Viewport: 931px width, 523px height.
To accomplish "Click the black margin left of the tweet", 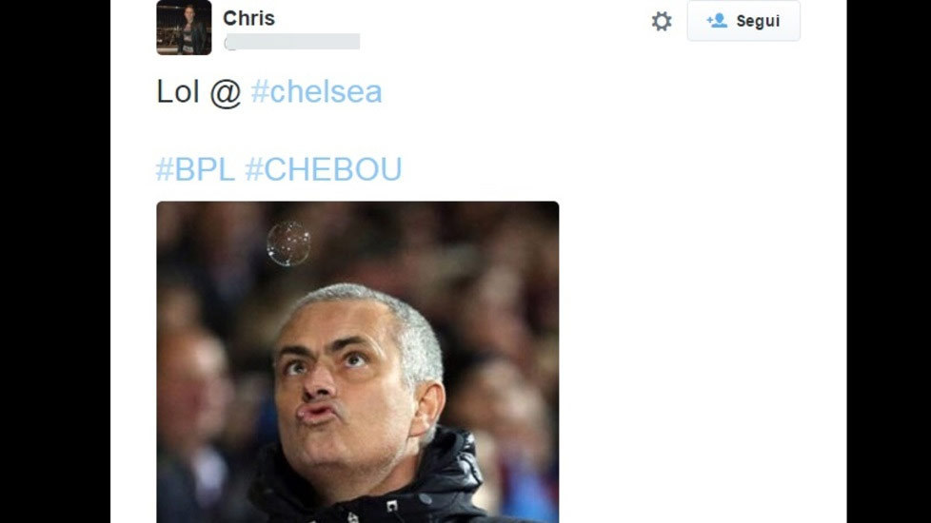I will click(55, 261).
